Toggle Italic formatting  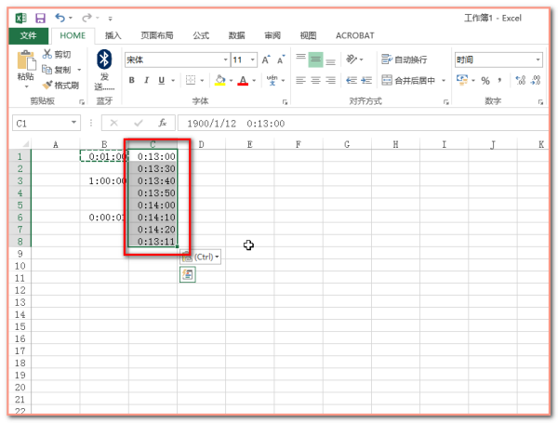point(147,81)
